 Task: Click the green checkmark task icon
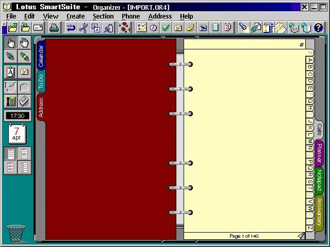(x=167, y=28)
